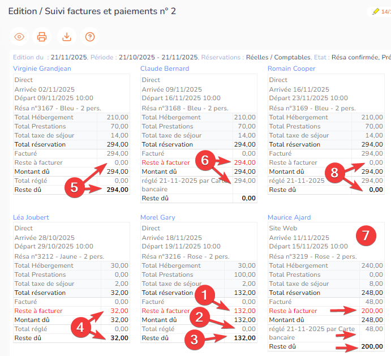Click the download icon

tap(67, 37)
